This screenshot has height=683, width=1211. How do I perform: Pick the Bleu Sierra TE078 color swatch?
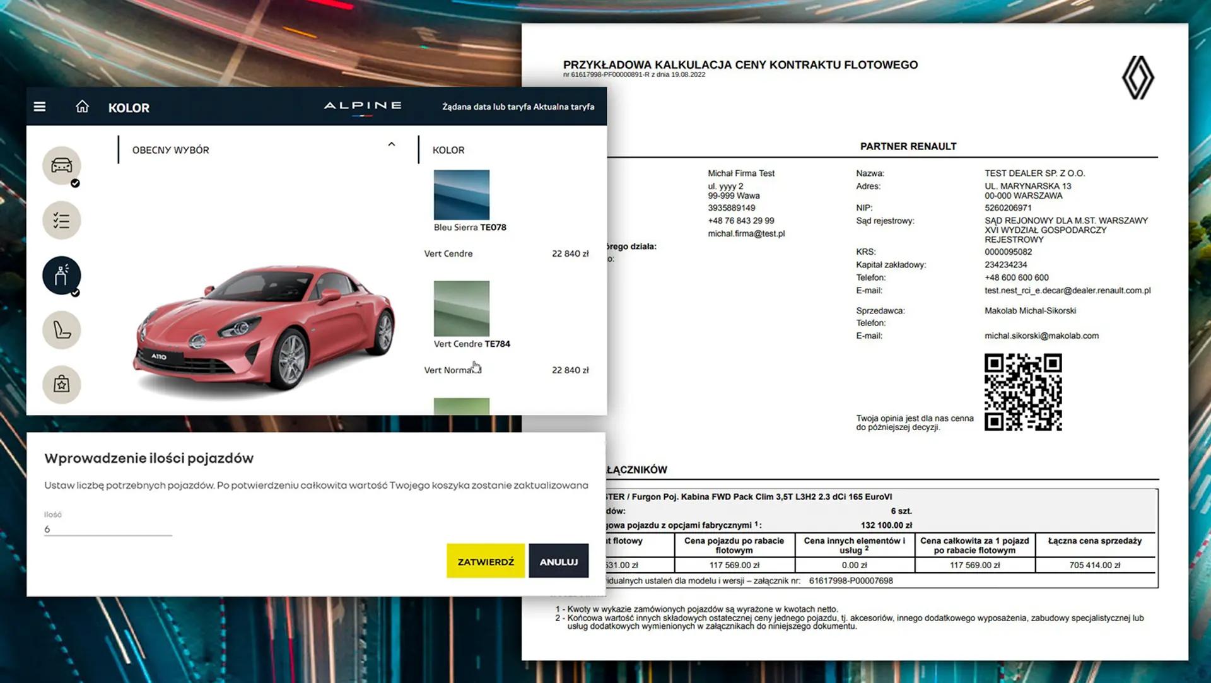(x=461, y=194)
